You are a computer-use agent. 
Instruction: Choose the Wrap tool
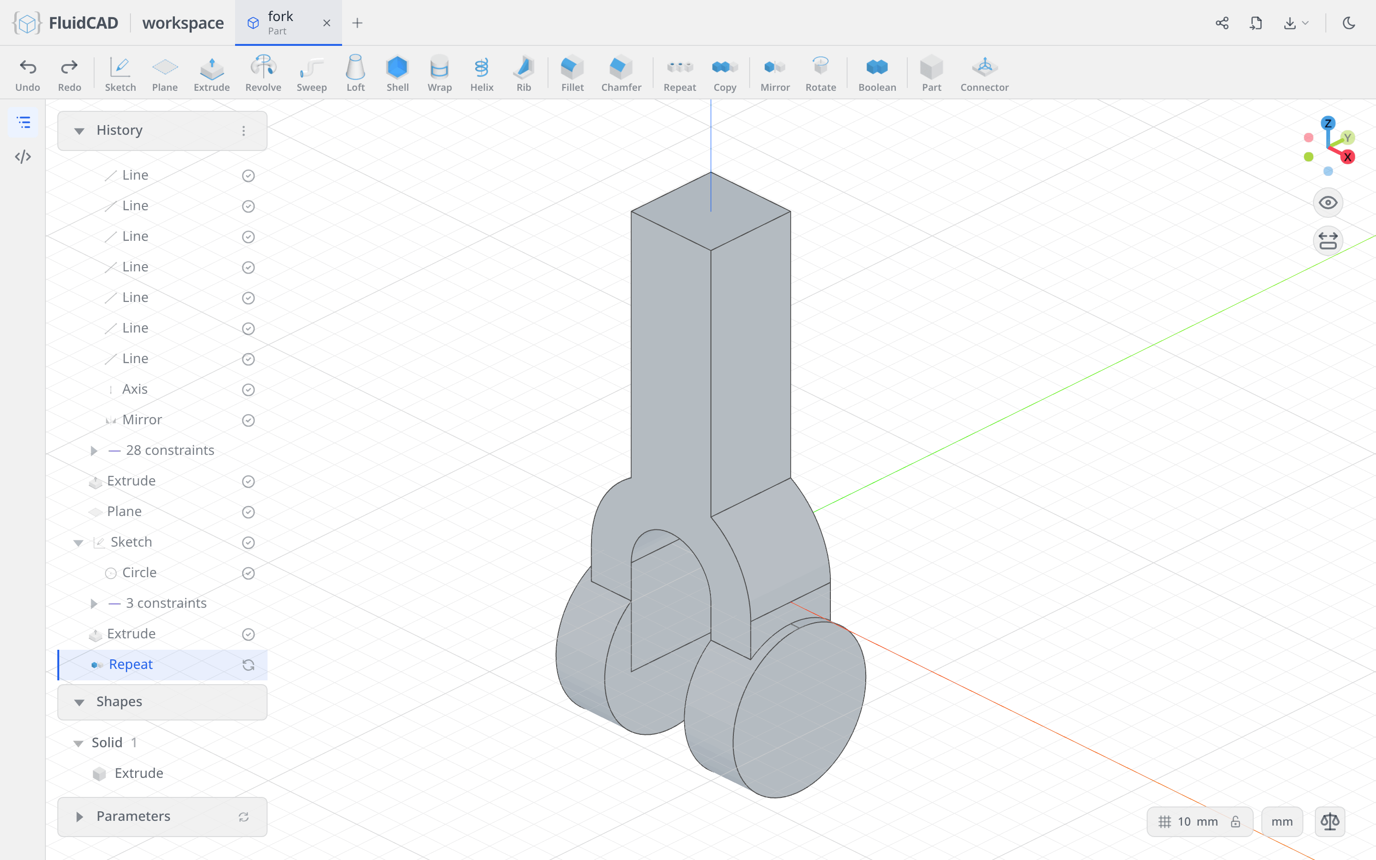(x=440, y=74)
